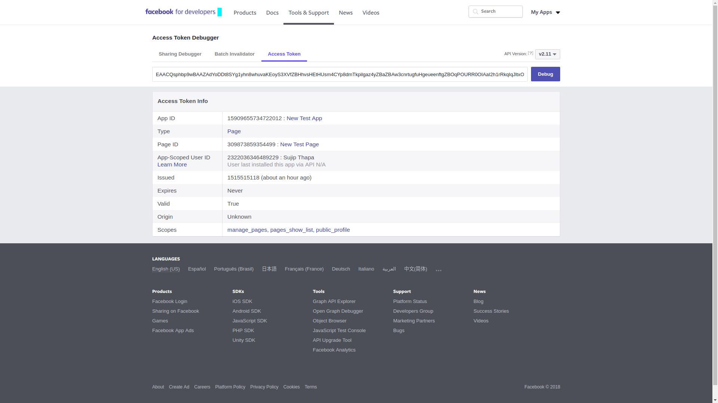Open PHP SDK footer link

point(243,331)
